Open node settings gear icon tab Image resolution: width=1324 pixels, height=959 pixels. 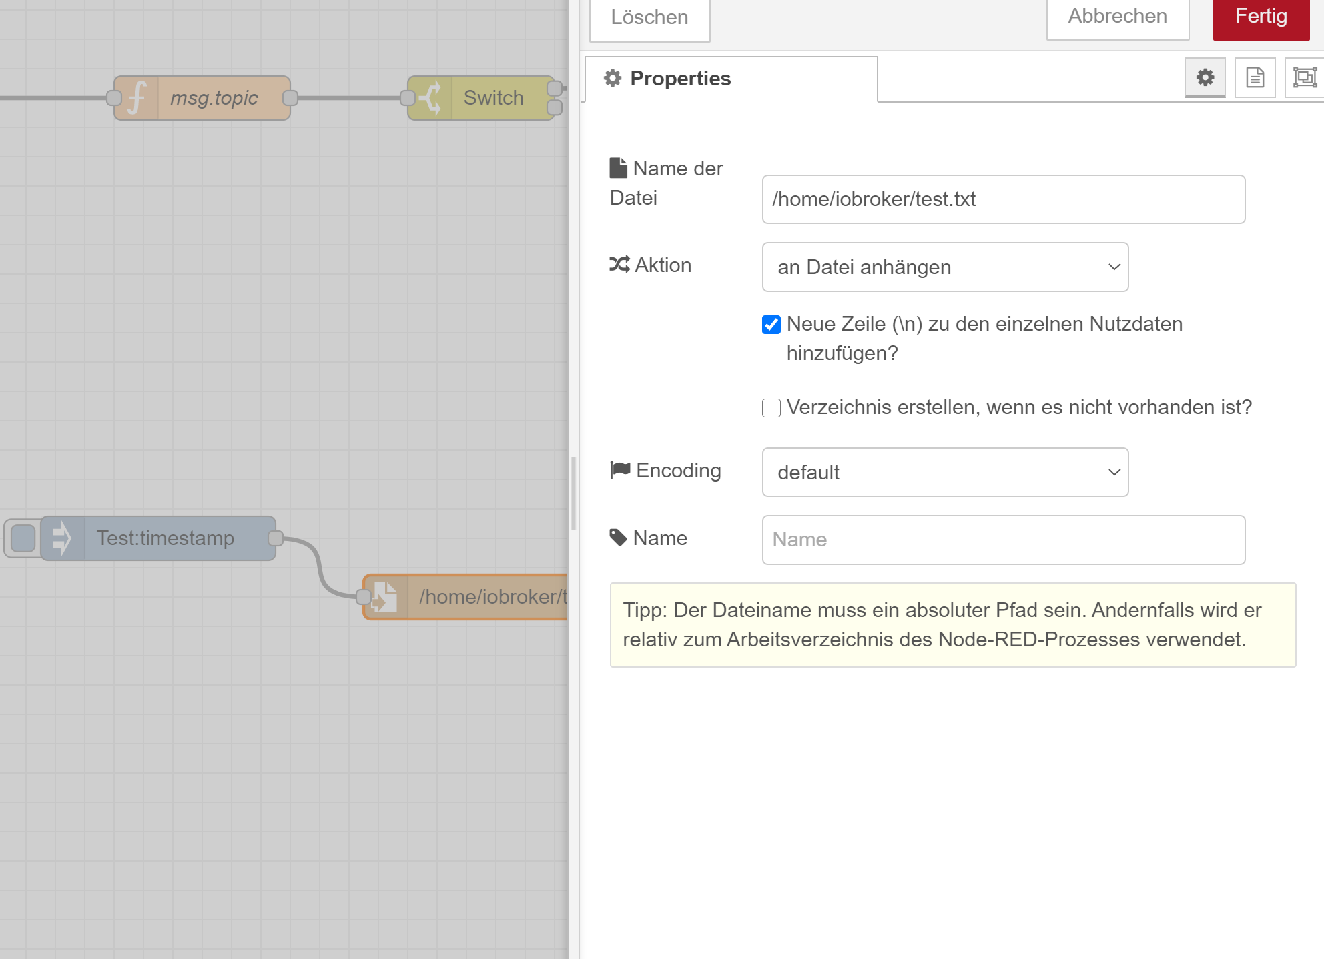click(x=1205, y=78)
